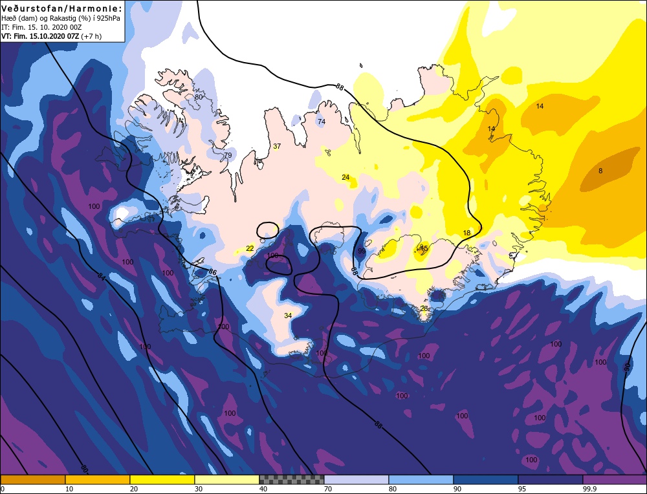Click the humidity value '18' on the map
647x494 pixels.
pyautogui.click(x=466, y=233)
